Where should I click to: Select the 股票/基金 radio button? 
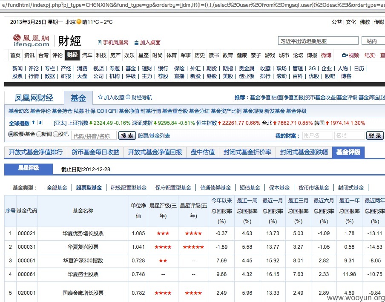[x=11, y=134]
